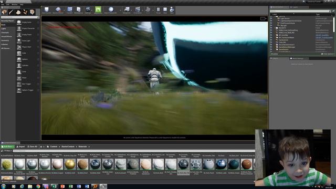Toggle visibility eye for SkyLight row
Image resolution: width=336 pixels, height=189 pixels.
pyautogui.click(x=271, y=26)
